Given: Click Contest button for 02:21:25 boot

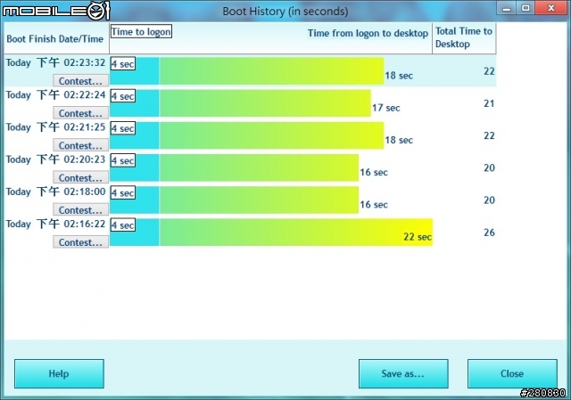Looking at the screenshot, I should tap(81, 145).
